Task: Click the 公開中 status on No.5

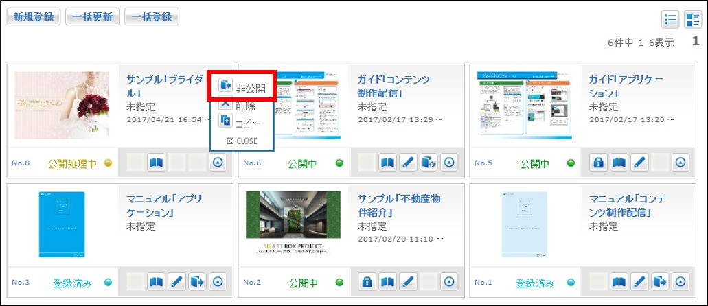Action: [x=535, y=163]
